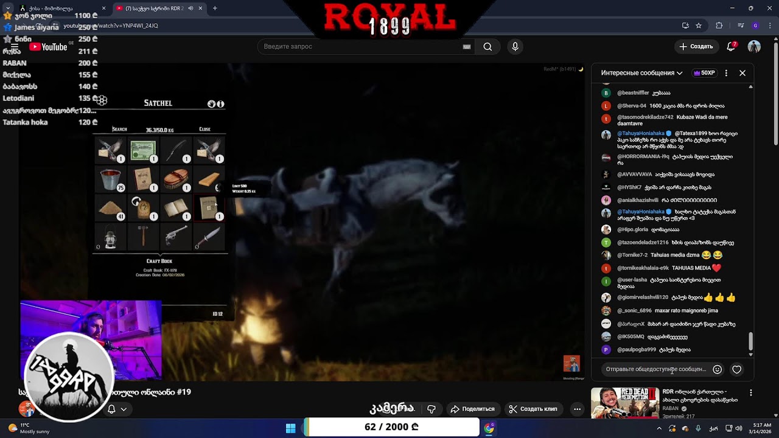Open the YouTube account avatar menu
This screenshot has width=779, height=438.
click(754, 47)
